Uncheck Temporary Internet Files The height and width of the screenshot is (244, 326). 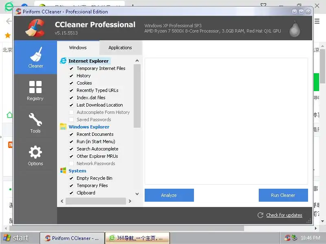pos(71,68)
